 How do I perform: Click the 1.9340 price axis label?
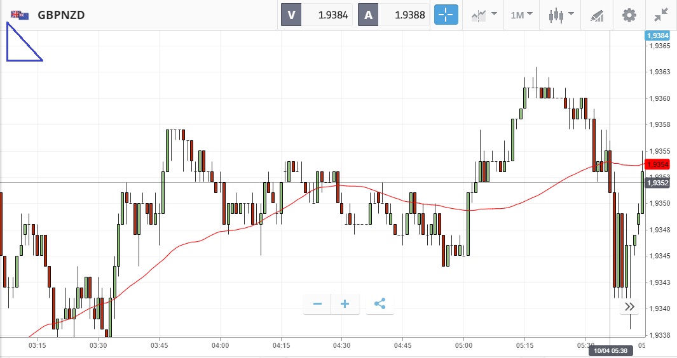[x=660, y=309]
